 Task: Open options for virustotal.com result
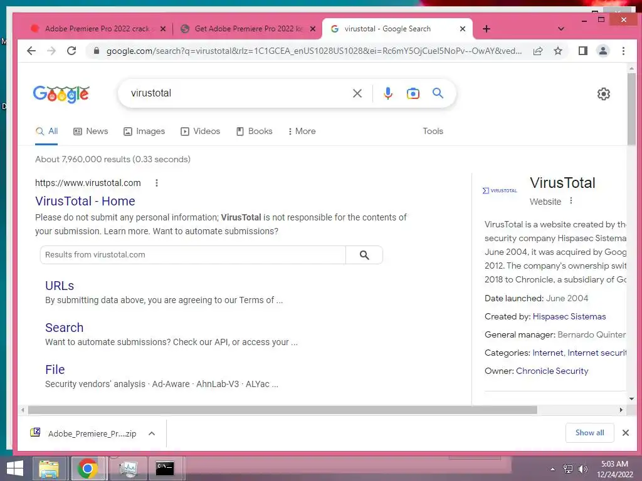(x=156, y=183)
